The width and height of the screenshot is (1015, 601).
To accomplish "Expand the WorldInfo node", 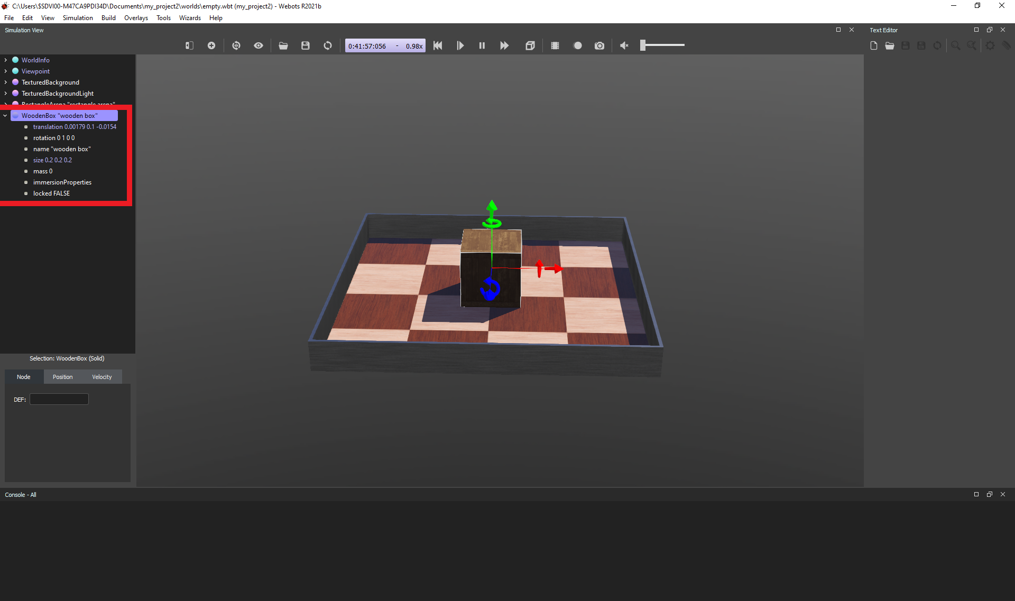I will (6, 60).
